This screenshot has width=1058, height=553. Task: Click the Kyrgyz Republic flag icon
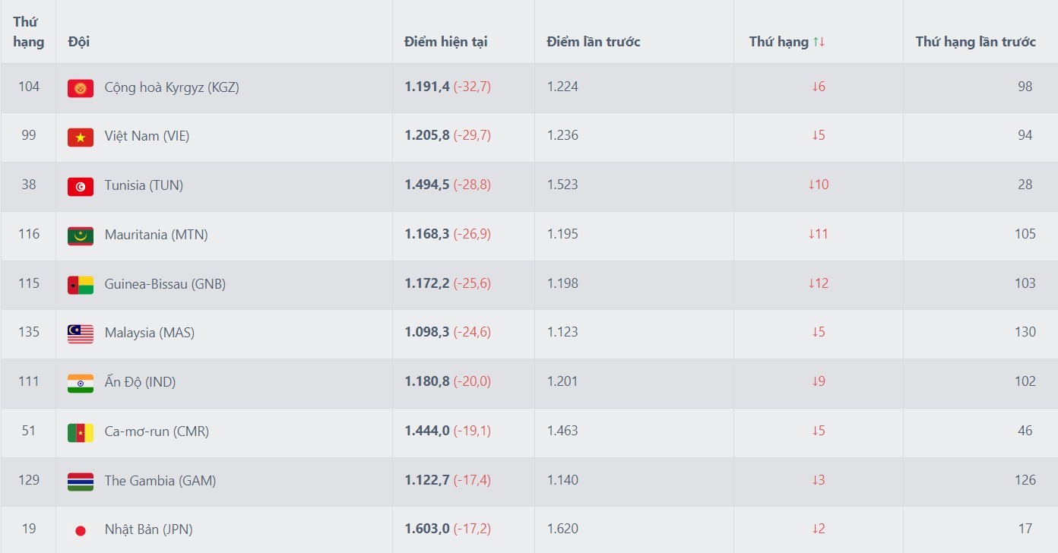pos(81,88)
